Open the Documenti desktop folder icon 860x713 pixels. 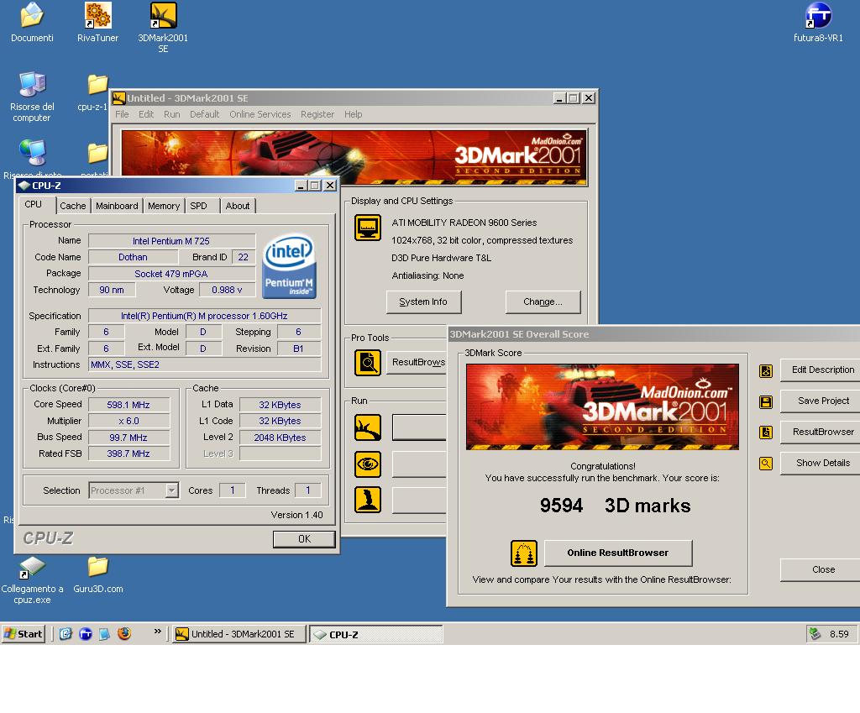(x=32, y=15)
